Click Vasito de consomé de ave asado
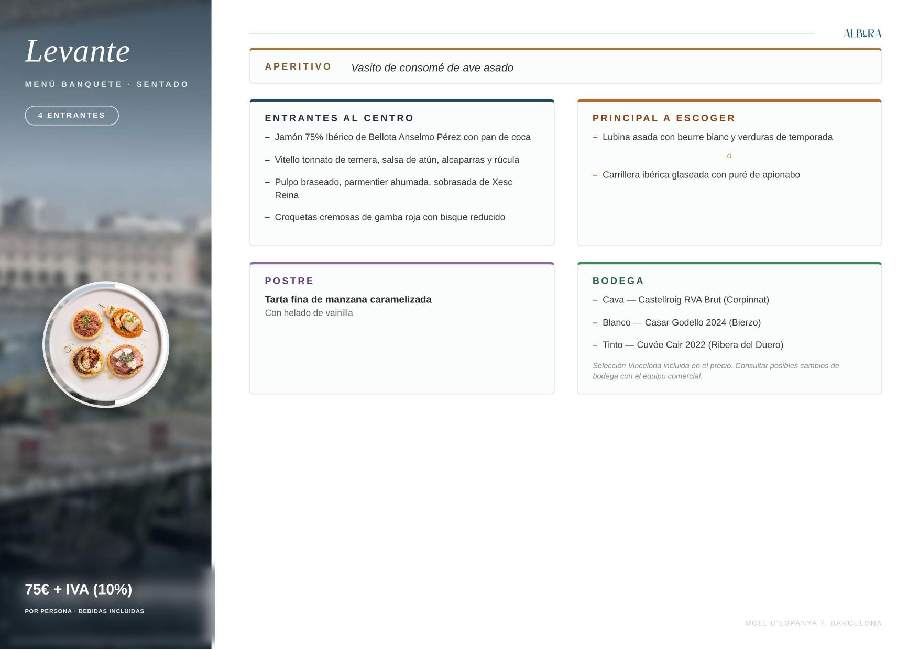This screenshot has height=650, width=919. tap(432, 68)
